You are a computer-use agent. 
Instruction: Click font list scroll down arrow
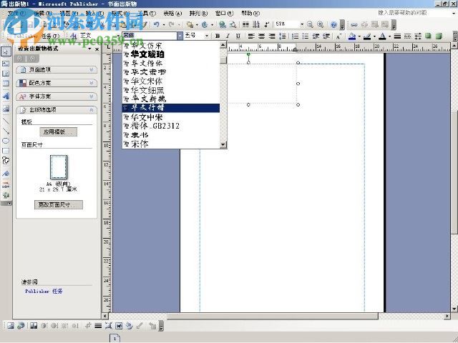(x=223, y=144)
